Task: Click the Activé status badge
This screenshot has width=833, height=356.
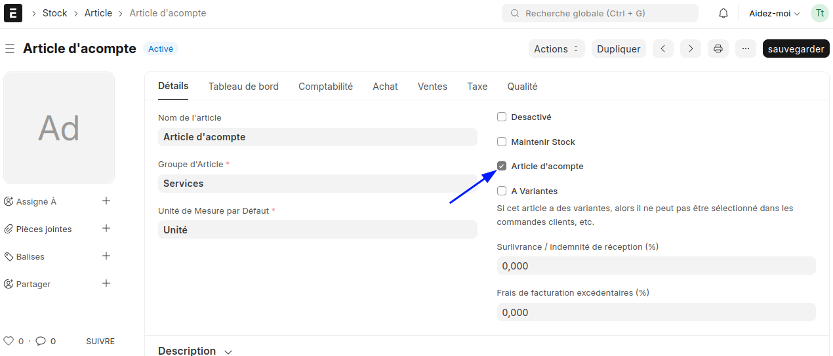Action: point(161,49)
